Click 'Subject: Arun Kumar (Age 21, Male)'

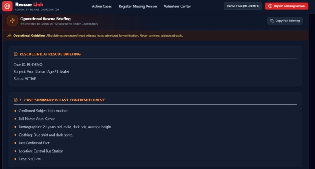click(41, 72)
